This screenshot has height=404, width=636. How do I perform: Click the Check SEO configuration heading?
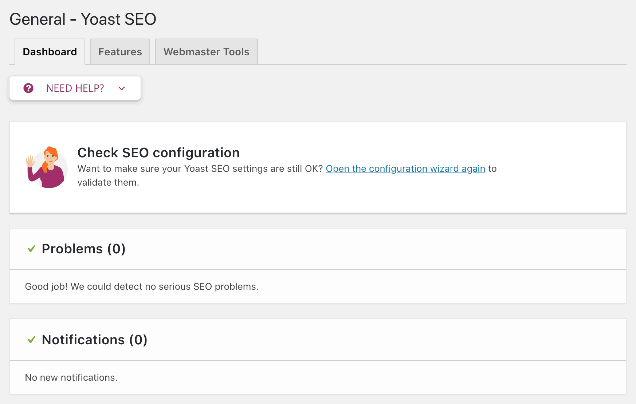tap(158, 153)
